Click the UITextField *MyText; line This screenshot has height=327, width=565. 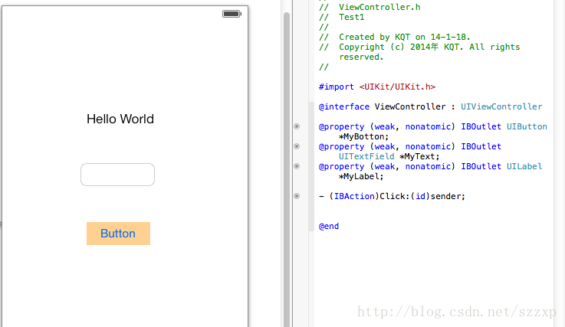pos(389,156)
